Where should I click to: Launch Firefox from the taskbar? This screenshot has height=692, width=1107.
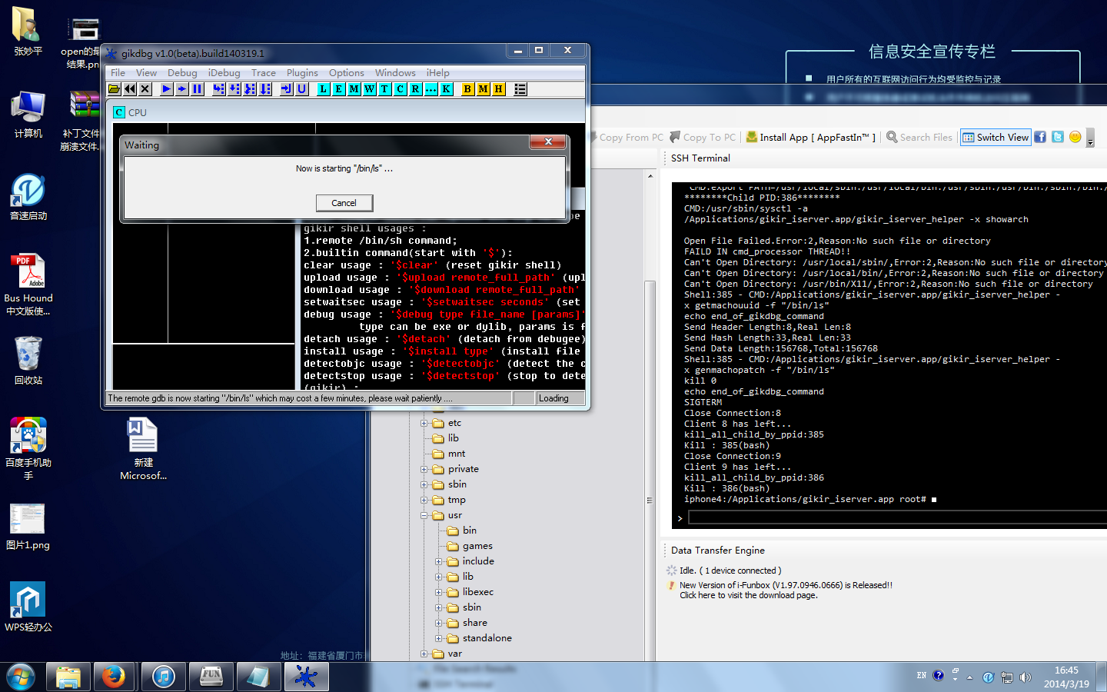coord(115,677)
